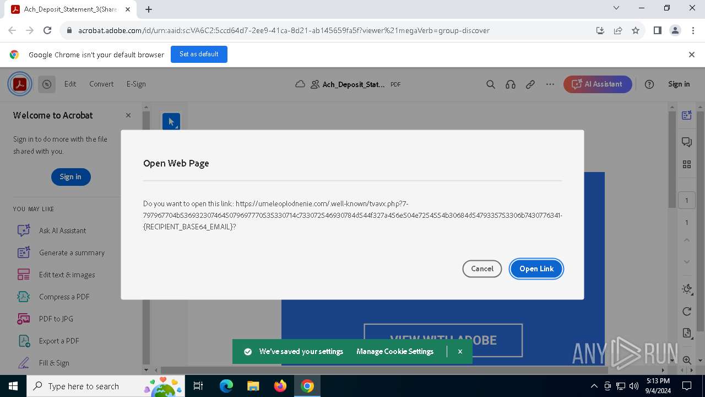Open a new browser tab

149,9
